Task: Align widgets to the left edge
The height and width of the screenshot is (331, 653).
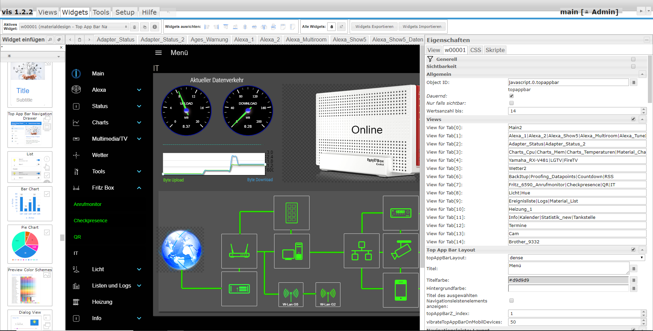Action: tap(207, 27)
